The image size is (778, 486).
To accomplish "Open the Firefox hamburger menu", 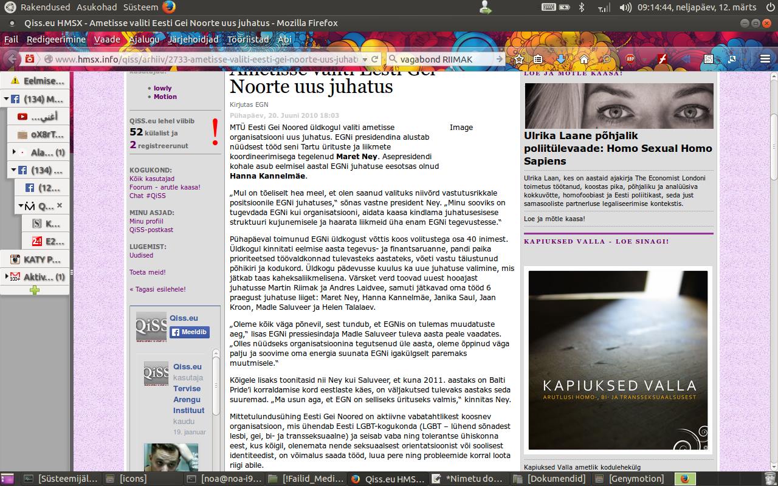I will point(765,60).
